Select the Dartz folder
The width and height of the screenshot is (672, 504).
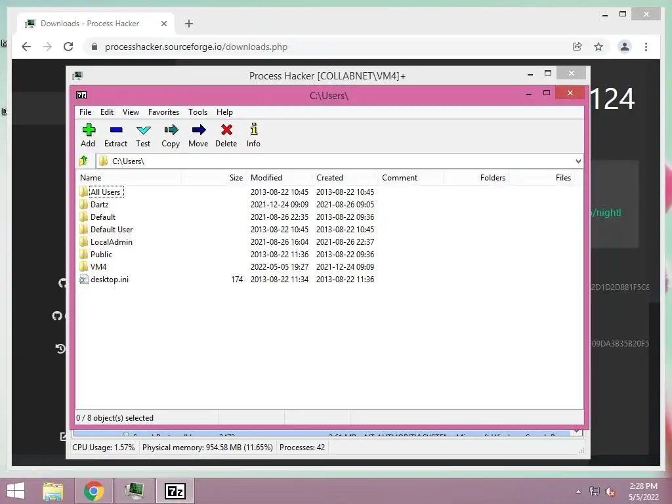(100, 205)
